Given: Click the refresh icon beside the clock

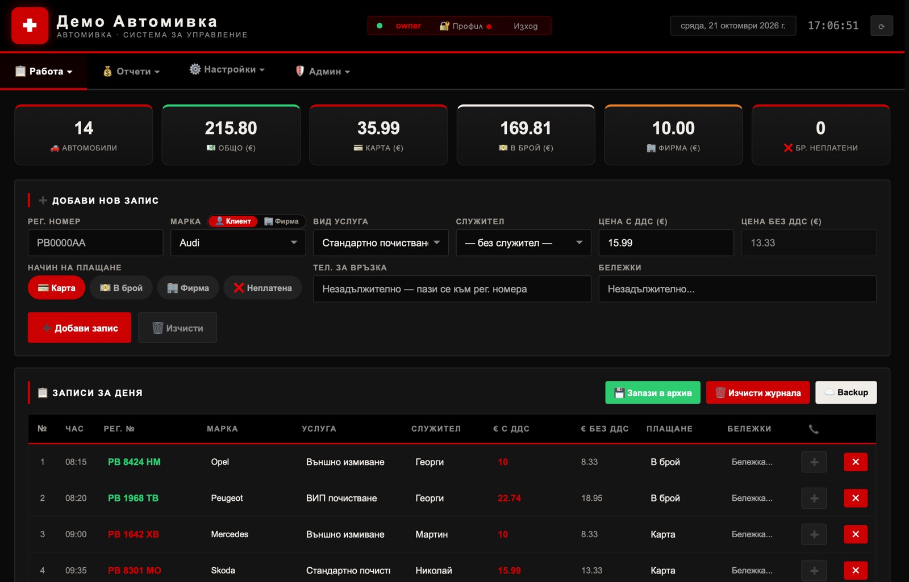Looking at the screenshot, I should coord(881,26).
